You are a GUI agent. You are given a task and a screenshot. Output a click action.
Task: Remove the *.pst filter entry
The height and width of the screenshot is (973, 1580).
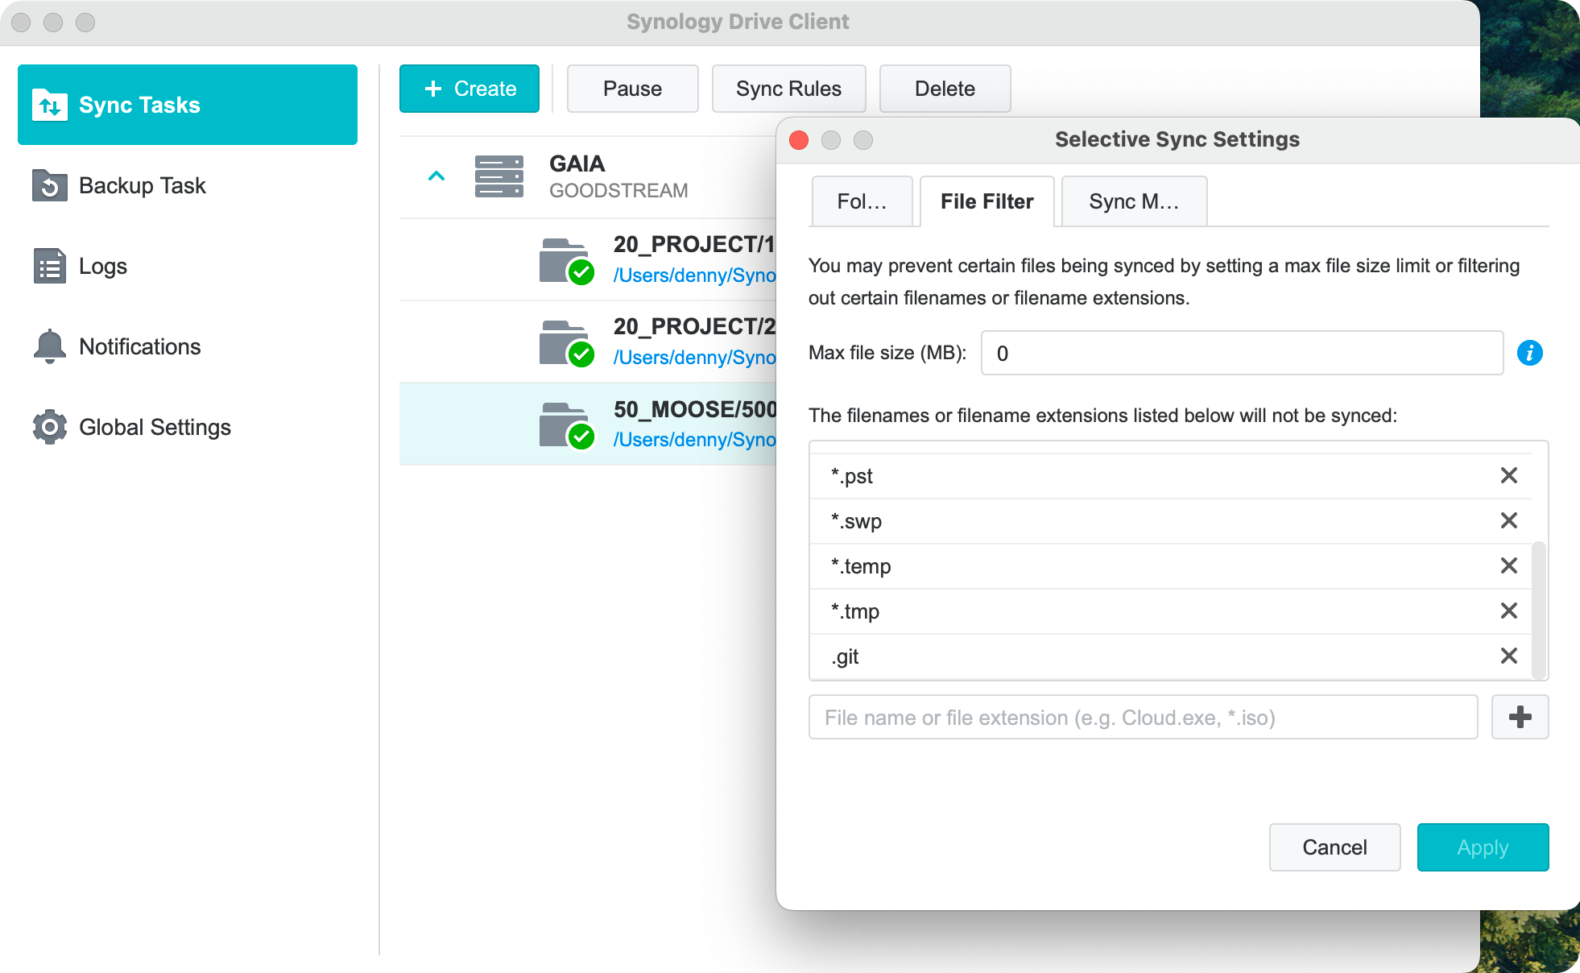[1508, 476]
